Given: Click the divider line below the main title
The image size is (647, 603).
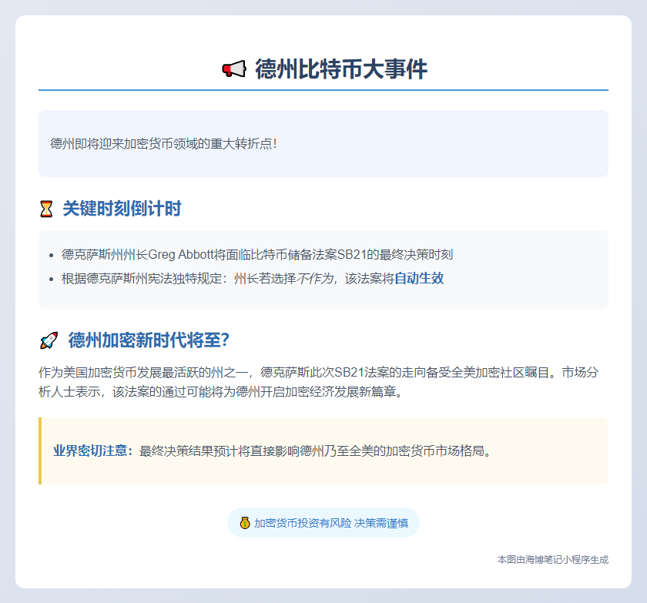Looking at the screenshot, I should point(323,90).
